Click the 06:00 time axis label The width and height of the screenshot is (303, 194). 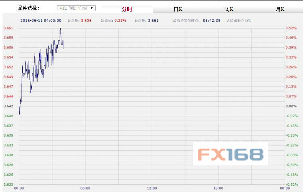tap(85, 188)
